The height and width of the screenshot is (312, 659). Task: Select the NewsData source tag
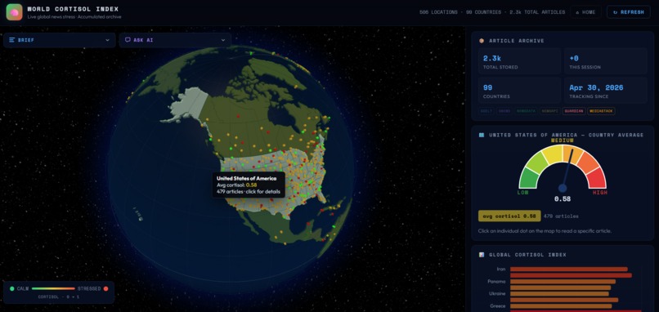click(x=526, y=111)
